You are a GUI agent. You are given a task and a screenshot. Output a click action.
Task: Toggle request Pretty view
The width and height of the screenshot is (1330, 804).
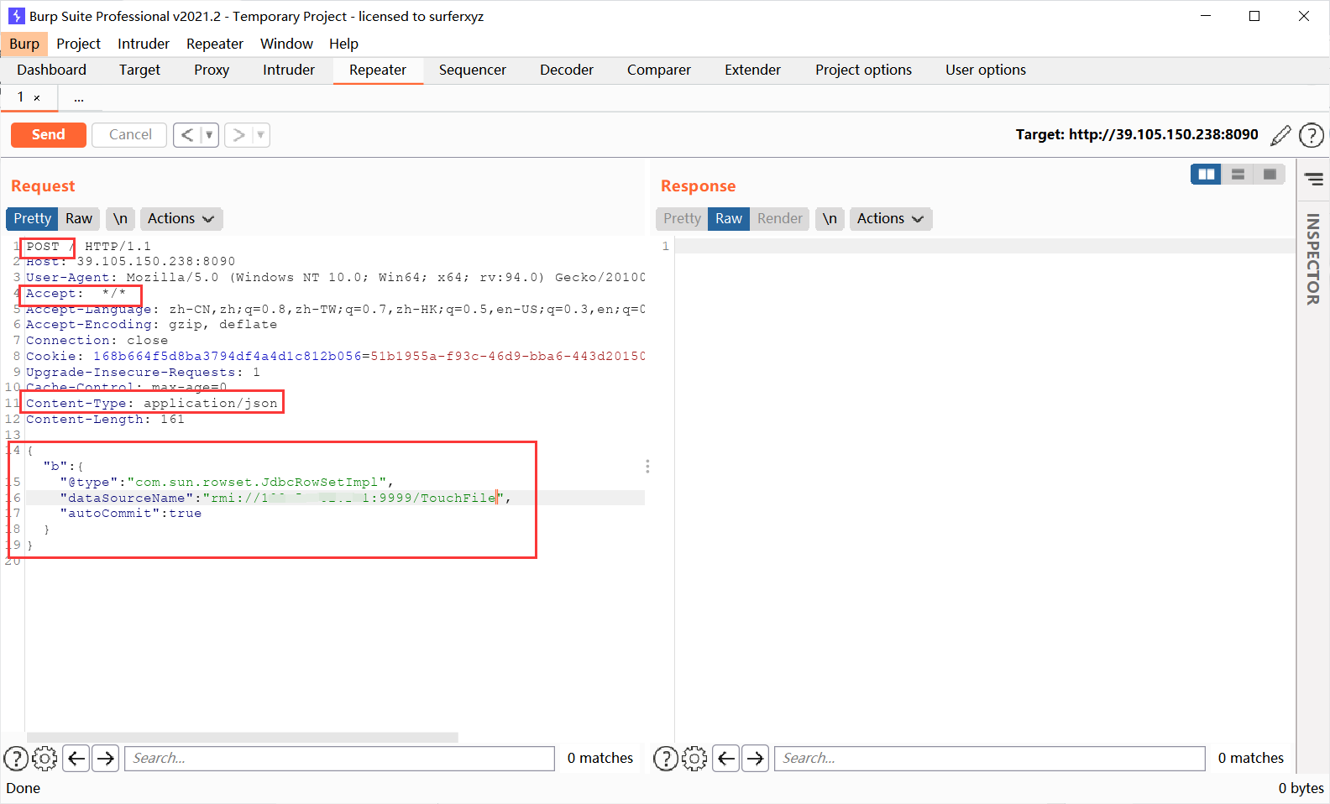pos(32,219)
